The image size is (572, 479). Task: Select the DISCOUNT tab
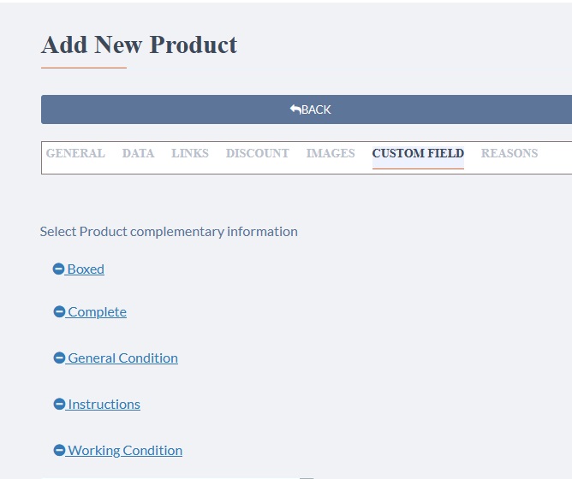[258, 153]
